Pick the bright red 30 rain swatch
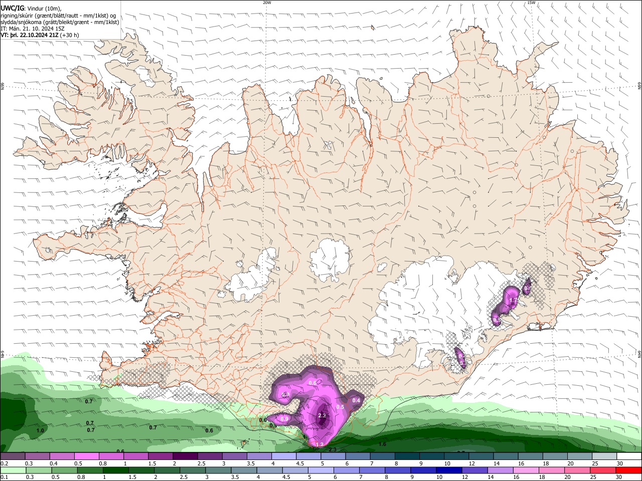 629,470
